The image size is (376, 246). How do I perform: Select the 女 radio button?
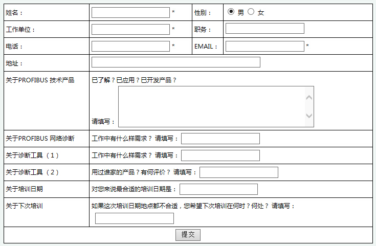pyautogui.click(x=251, y=12)
